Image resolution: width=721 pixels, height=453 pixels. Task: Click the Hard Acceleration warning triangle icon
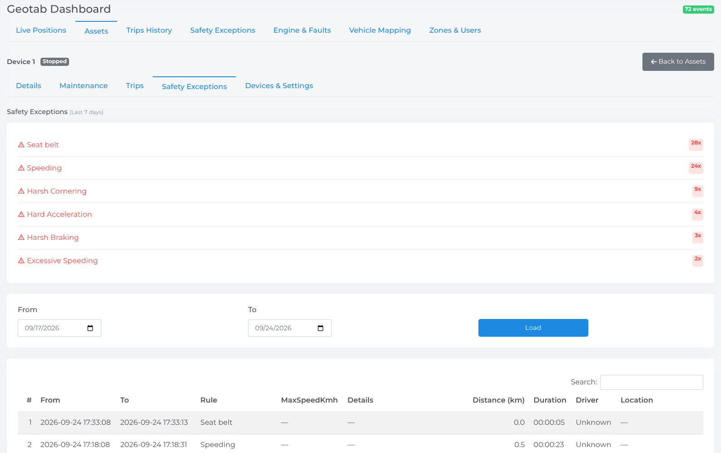pos(21,214)
